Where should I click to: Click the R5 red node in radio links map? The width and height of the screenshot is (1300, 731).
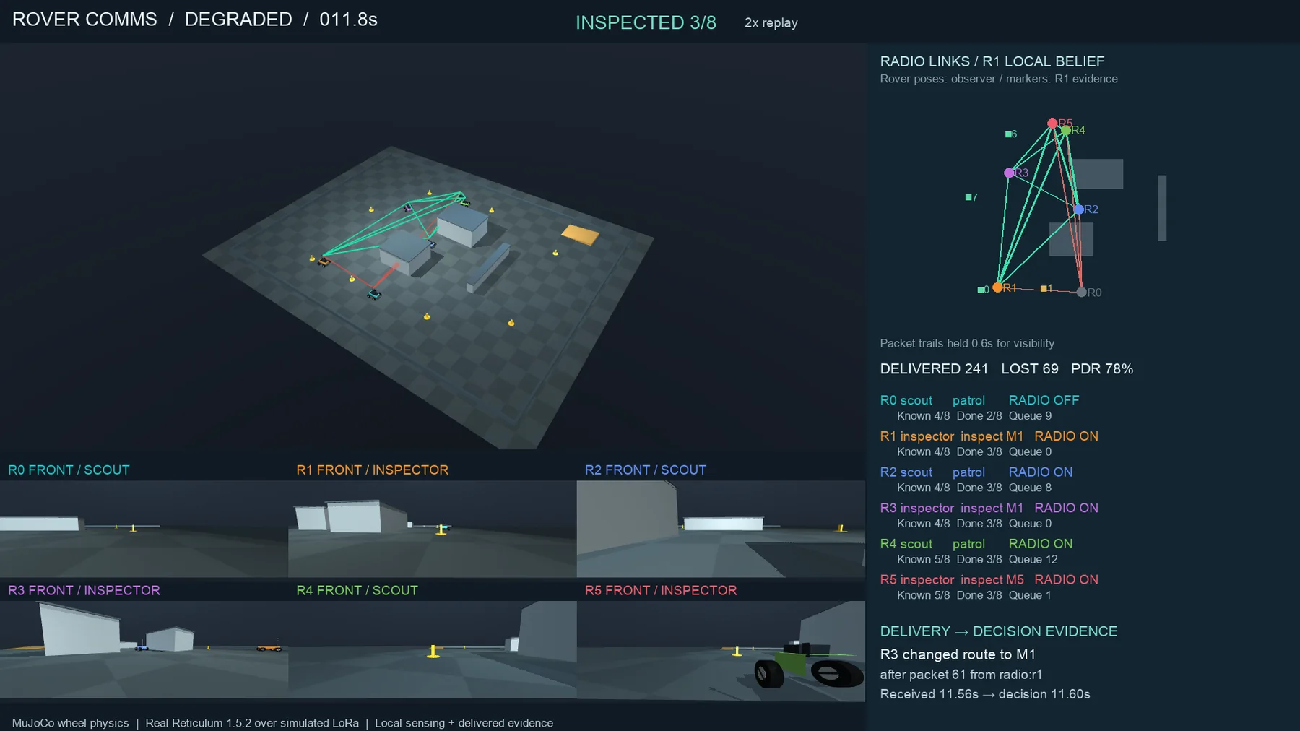click(1052, 124)
